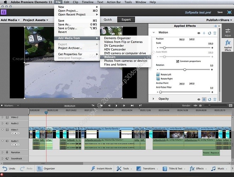The width and height of the screenshot is (234, 177).
Task: Play the timeline
Action: (116, 105)
